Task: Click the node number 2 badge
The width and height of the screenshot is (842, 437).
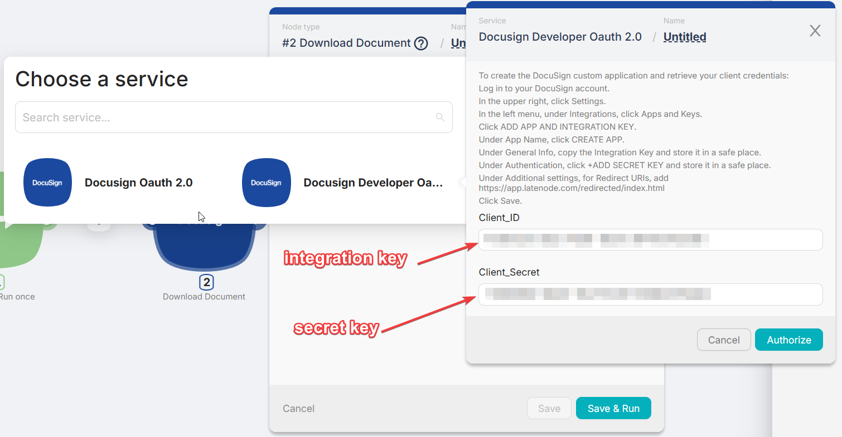Action: click(206, 282)
